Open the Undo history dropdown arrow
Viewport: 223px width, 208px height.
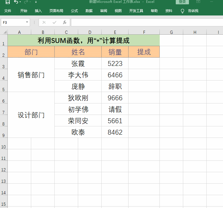20,2
